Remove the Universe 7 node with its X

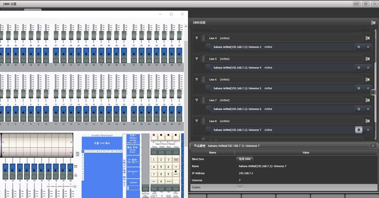368,130
